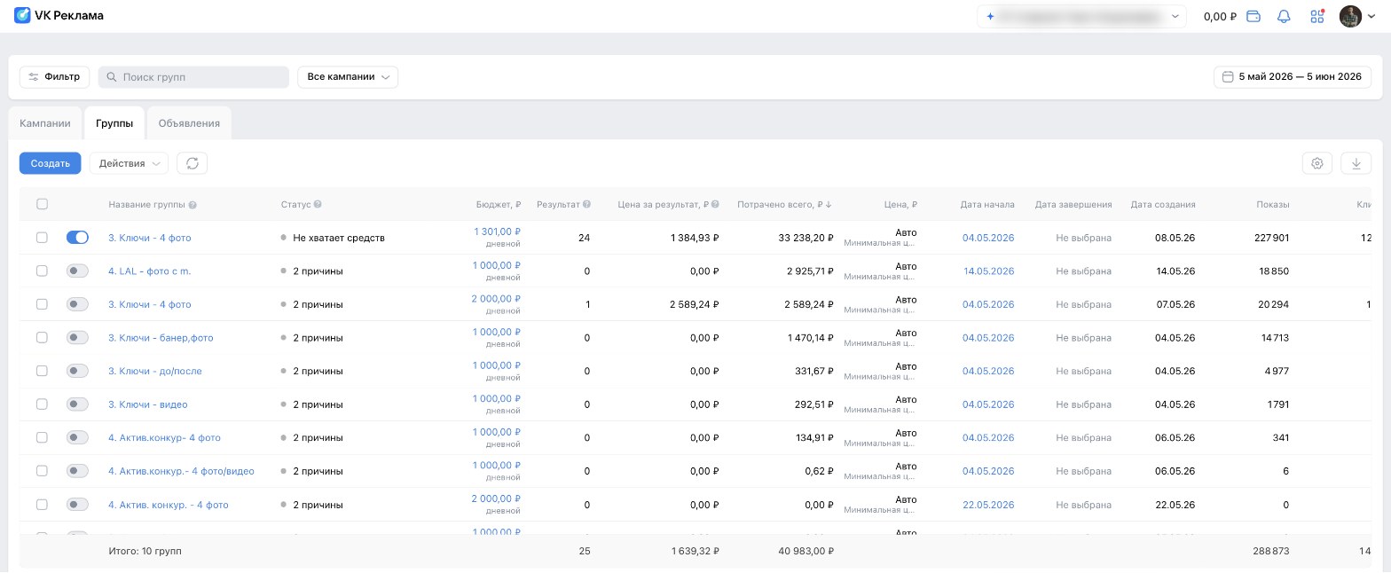Image resolution: width=1391 pixels, height=573 pixels.
Task: Tick the select-all header checkbox
Action: tap(42, 204)
